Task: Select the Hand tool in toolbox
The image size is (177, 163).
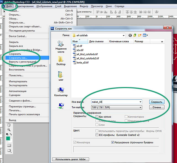Action: click(9, 125)
